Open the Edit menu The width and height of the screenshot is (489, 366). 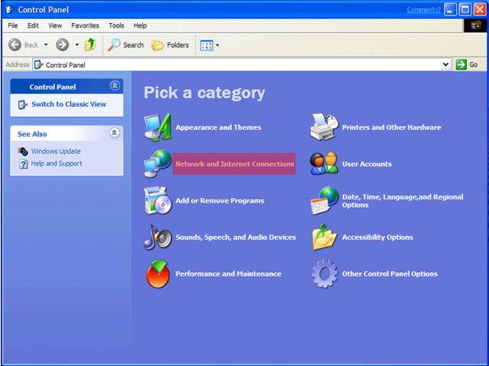(x=33, y=25)
